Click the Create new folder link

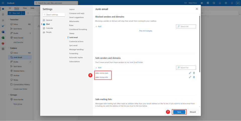point(20,89)
